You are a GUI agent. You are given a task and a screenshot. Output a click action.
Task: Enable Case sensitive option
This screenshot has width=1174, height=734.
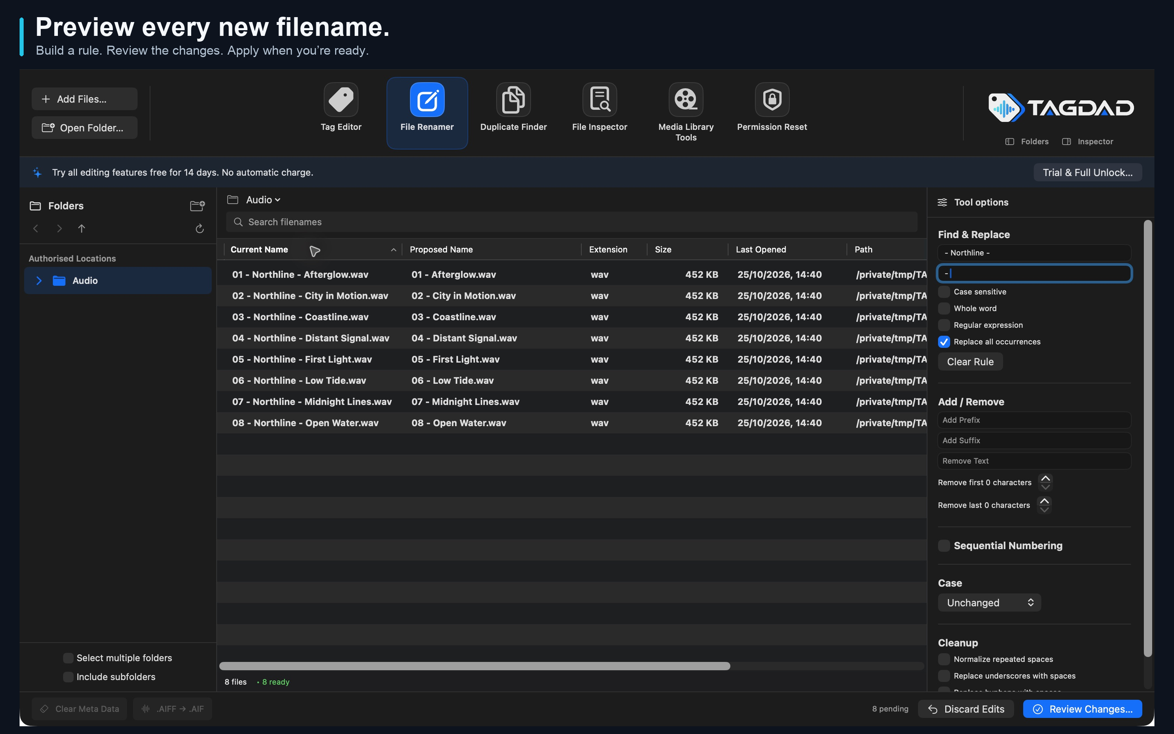pyautogui.click(x=944, y=292)
